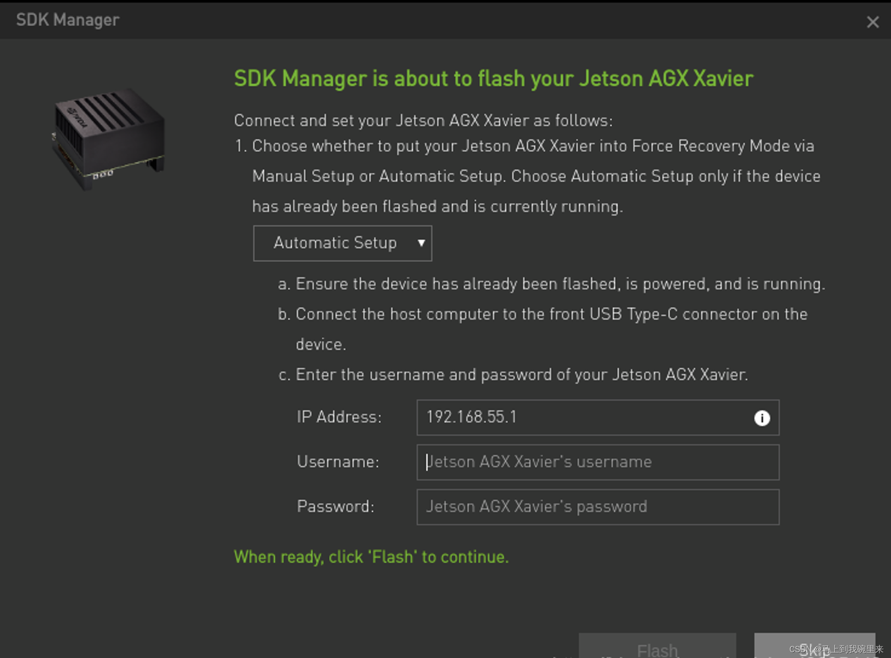Click the info icon in IP Address field
The height and width of the screenshot is (658, 891).
(762, 418)
